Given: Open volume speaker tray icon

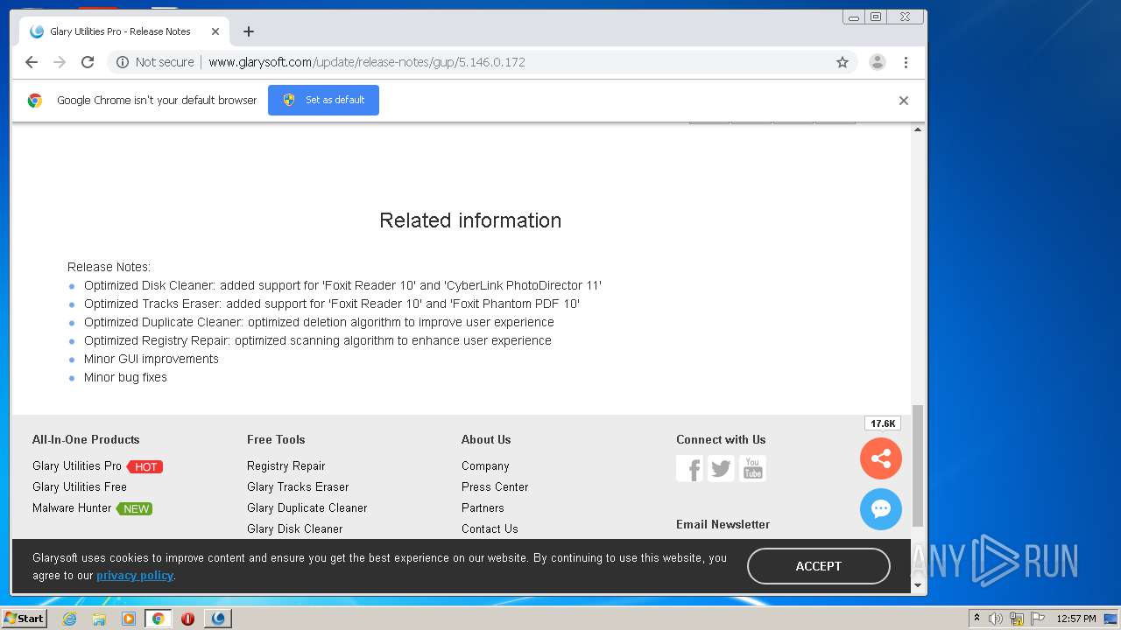Looking at the screenshot, I should tap(996, 619).
